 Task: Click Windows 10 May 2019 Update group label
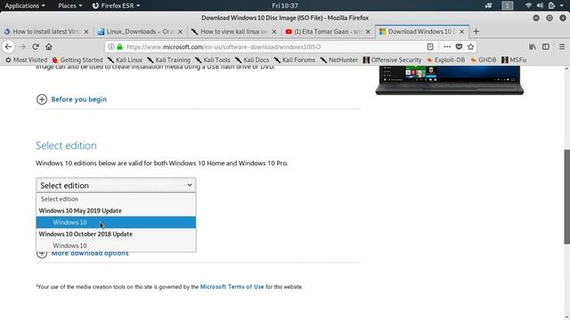[80, 211]
